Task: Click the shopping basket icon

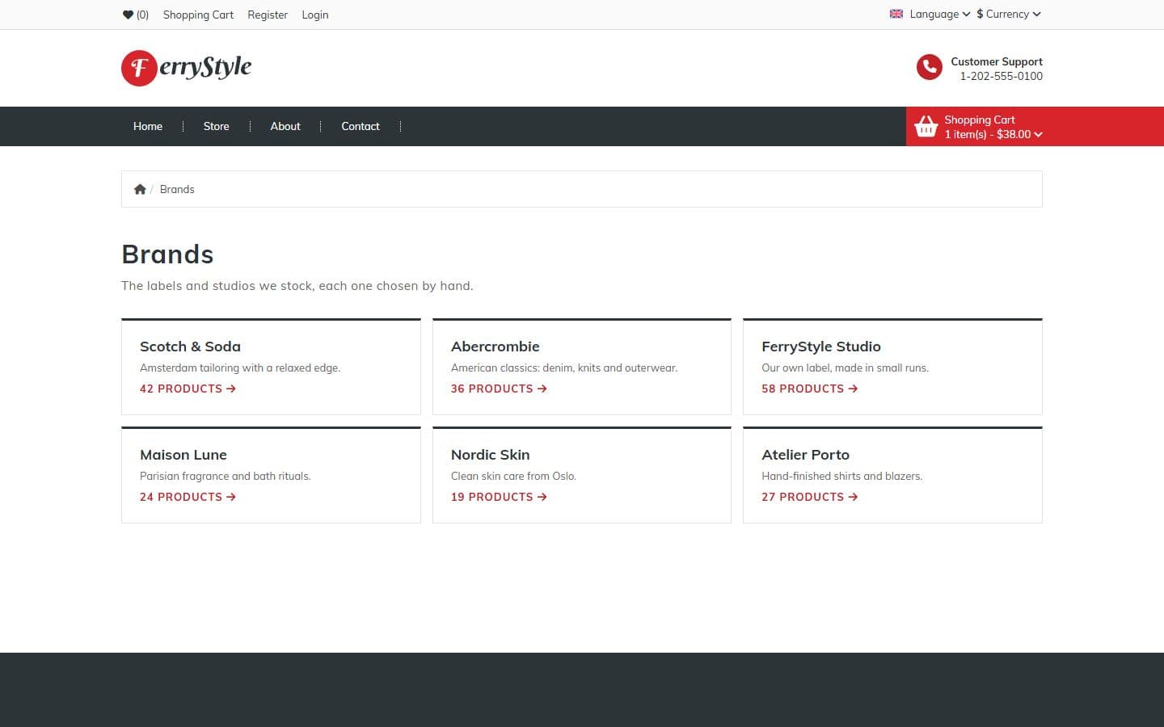Action: [926, 127]
